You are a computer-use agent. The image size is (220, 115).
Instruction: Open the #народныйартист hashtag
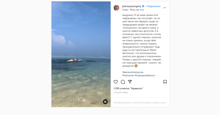[145, 76]
